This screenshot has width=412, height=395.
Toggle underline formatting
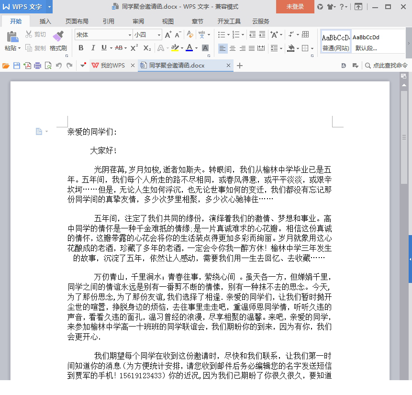104,48
